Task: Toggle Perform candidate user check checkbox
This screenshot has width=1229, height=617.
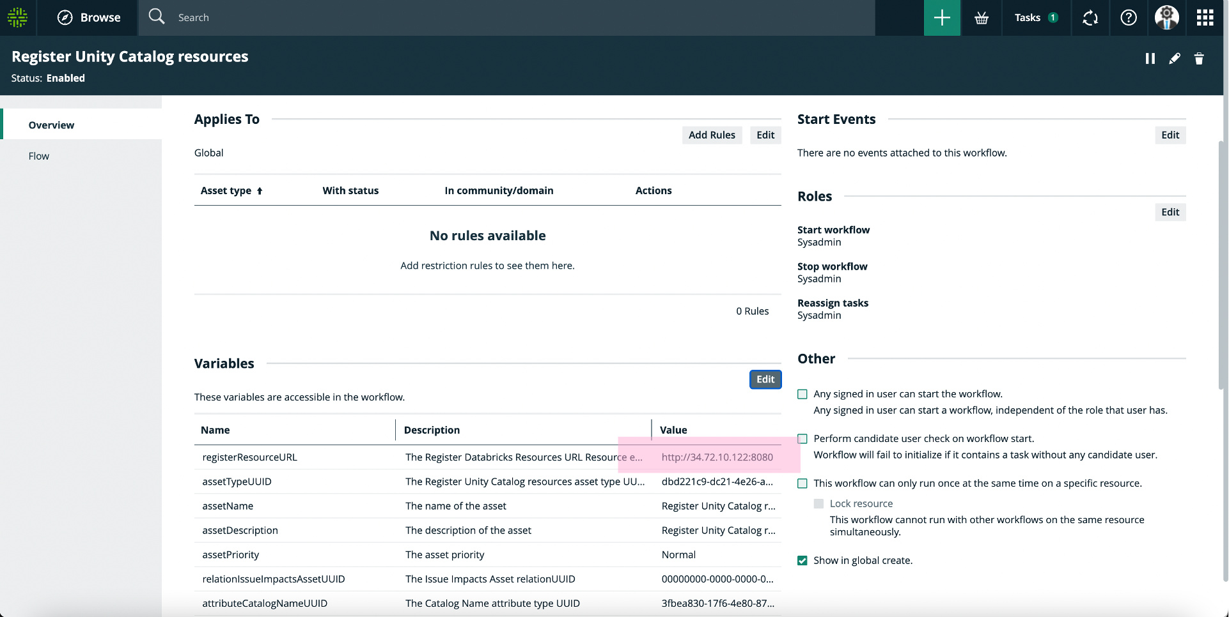Action: (x=802, y=439)
